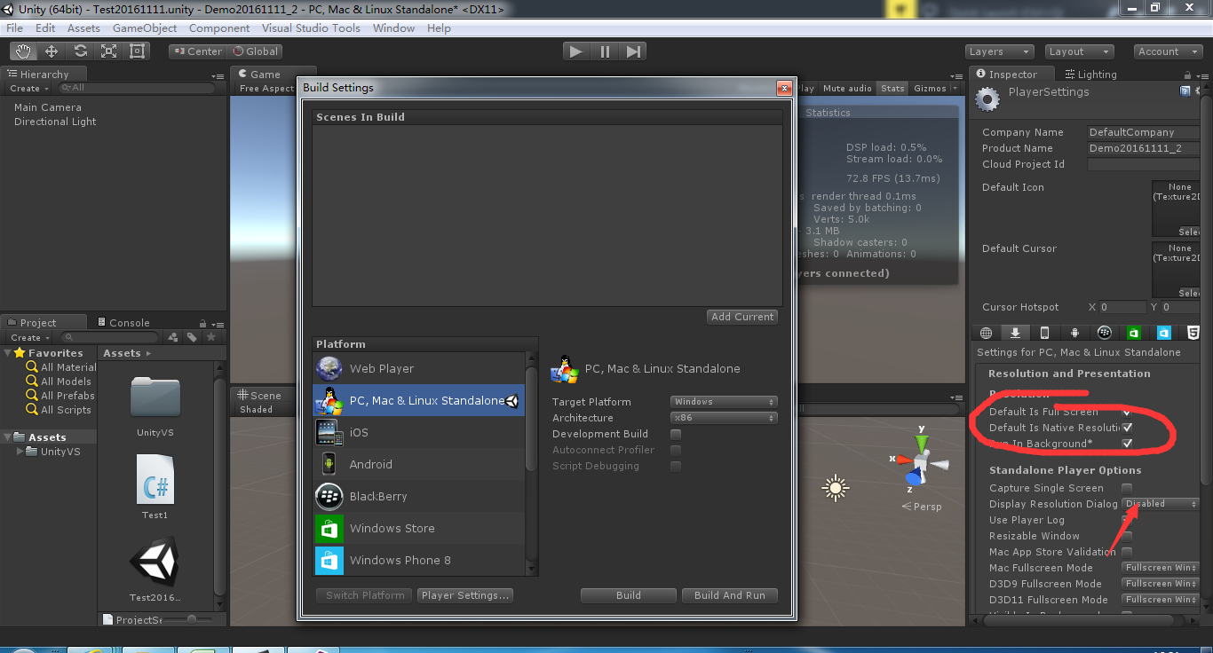
Task: Open the Layers dropdown
Action: pyautogui.click(x=1000, y=51)
